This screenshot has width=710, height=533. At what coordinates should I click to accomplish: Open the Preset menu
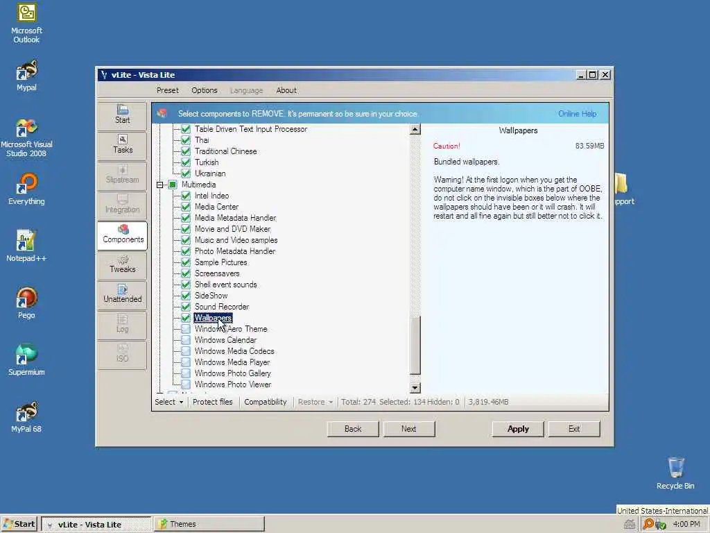(x=168, y=90)
